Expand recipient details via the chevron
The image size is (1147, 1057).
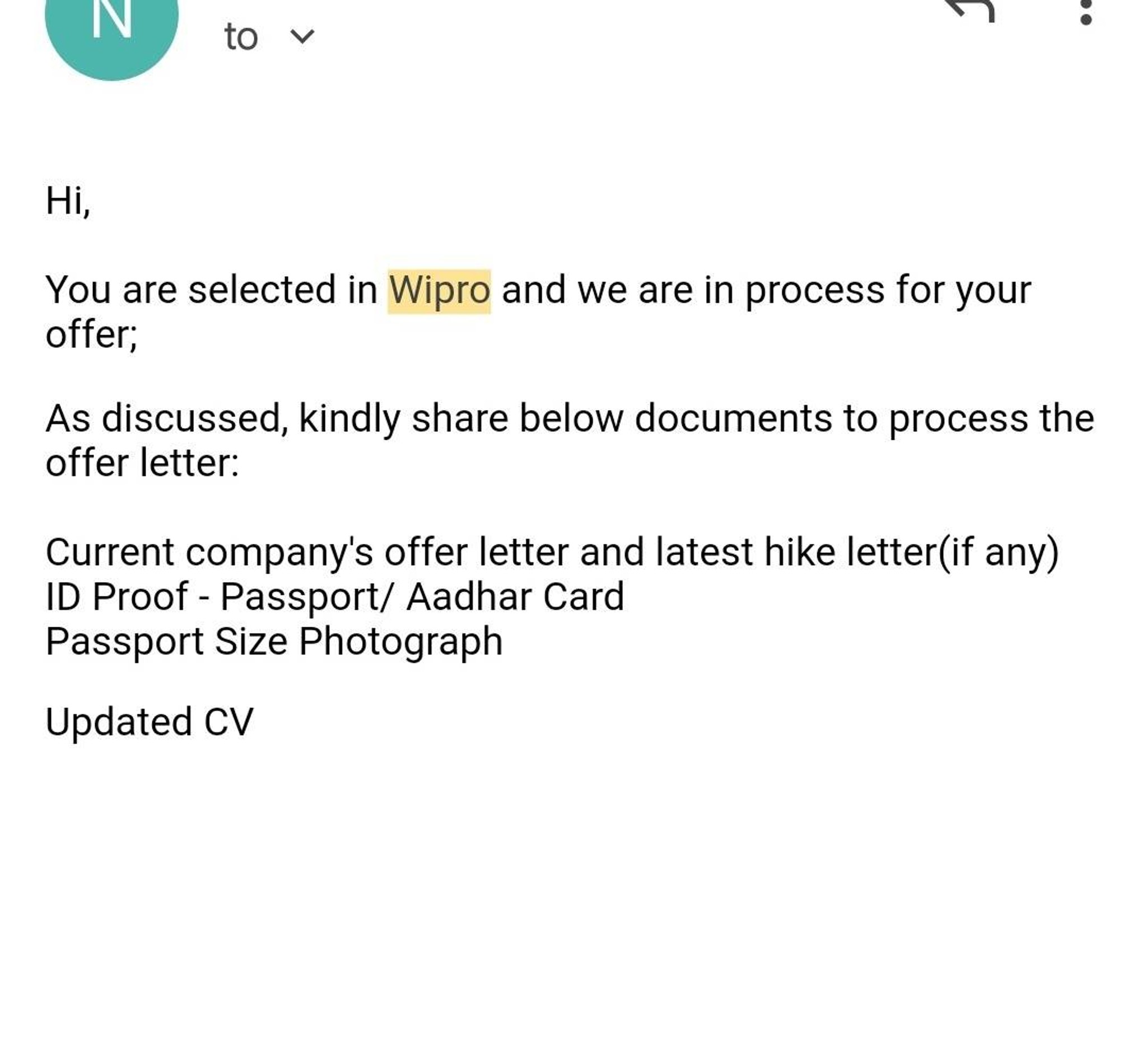click(302, 35)
